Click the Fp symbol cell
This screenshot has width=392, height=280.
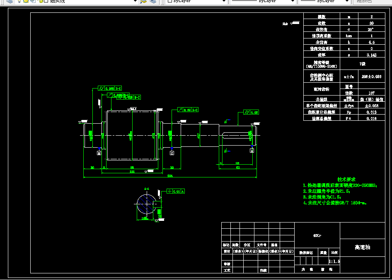coord(349,112)
